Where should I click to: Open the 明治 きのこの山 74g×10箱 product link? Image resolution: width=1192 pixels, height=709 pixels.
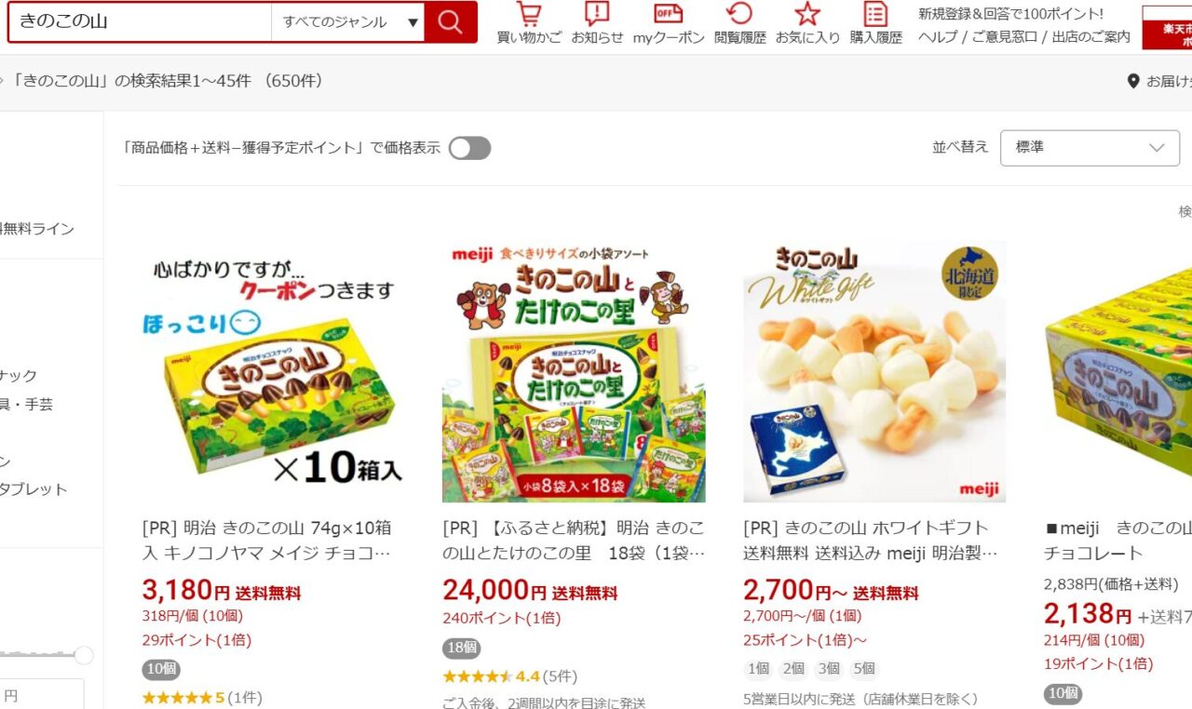[x=267, y=541]
